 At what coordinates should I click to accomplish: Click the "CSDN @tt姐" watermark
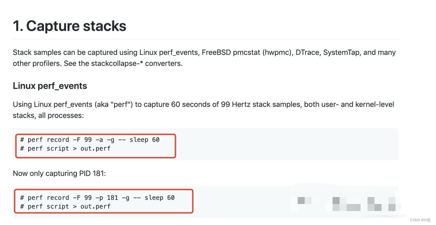point(421,220)
